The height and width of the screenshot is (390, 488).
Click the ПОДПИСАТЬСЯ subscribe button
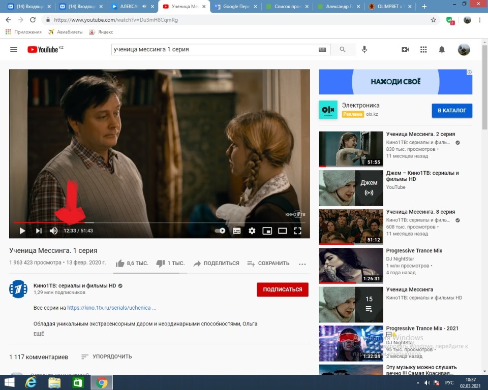[x=283, y=289]
